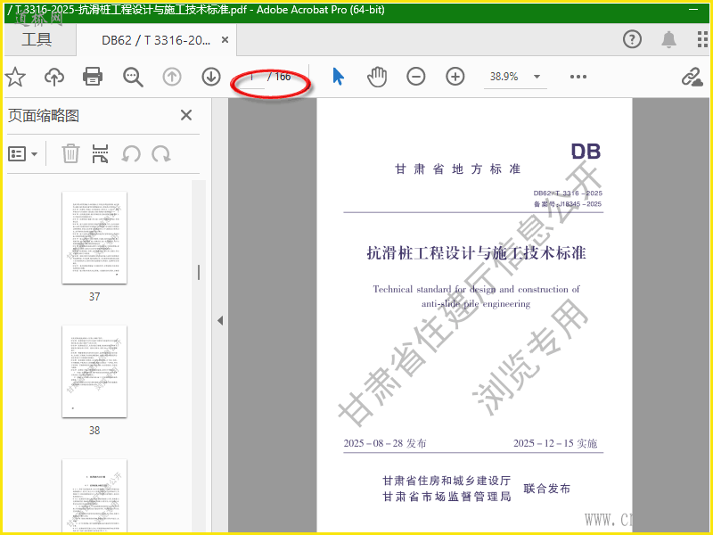The width and height of the screenshot is (713, 535).
Task: Open more tools ellipsis menu
Action: (578, 77)
